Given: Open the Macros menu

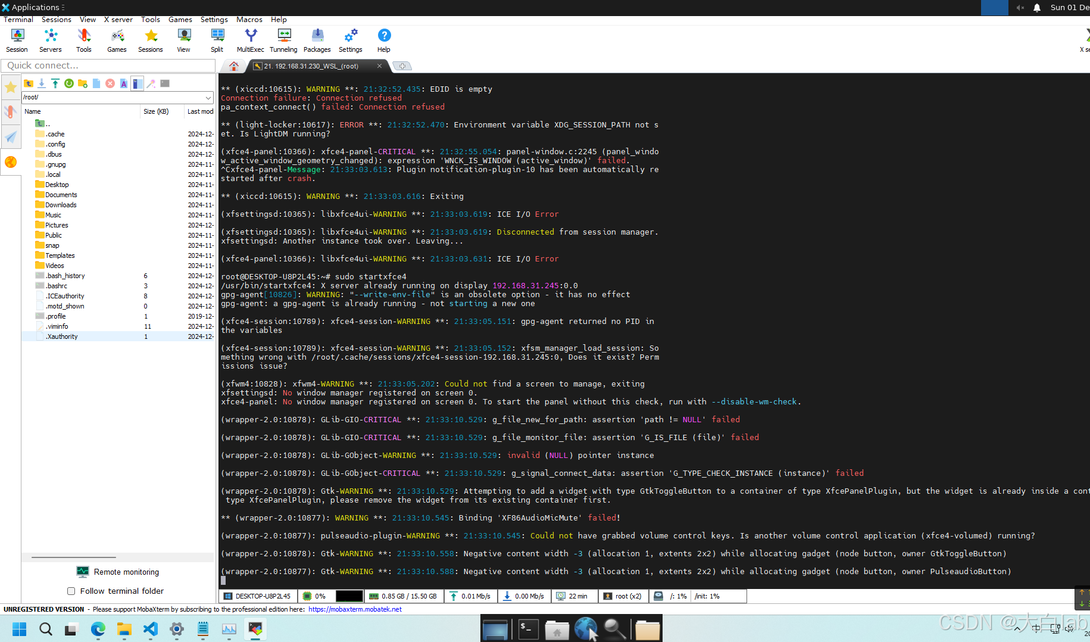Looking at the screenshot, I should click(x=249, y=20).
